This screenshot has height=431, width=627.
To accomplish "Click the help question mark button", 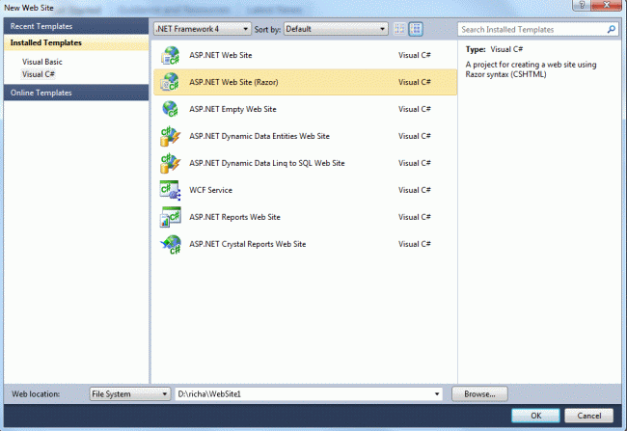I will [x=582, y=5].
